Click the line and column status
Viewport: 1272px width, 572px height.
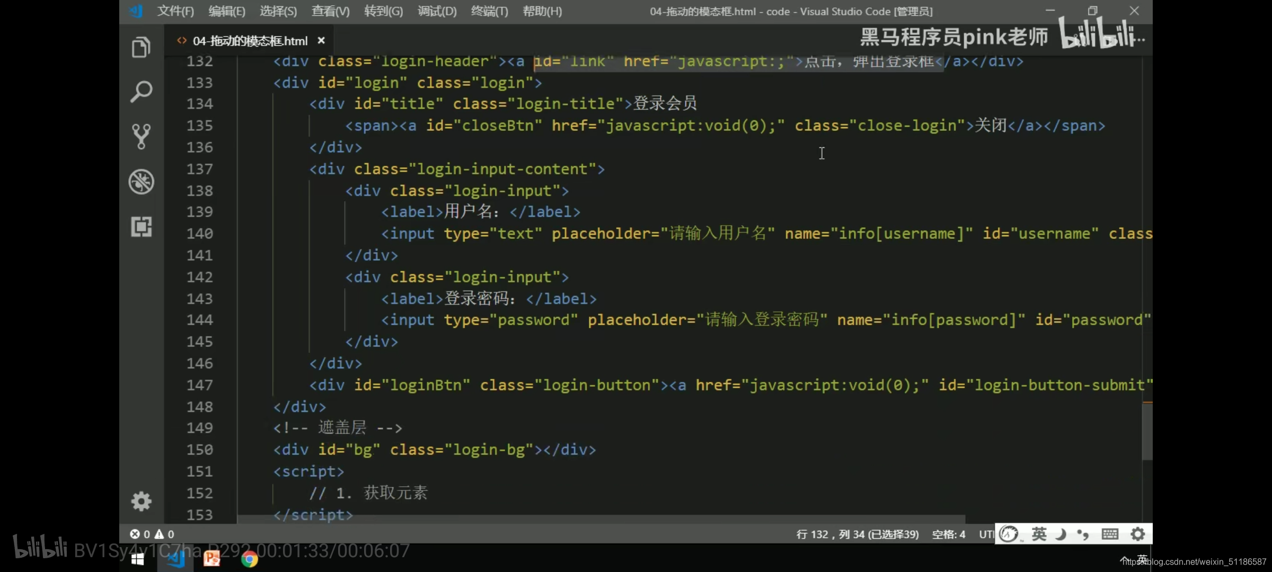click(857, 534)
